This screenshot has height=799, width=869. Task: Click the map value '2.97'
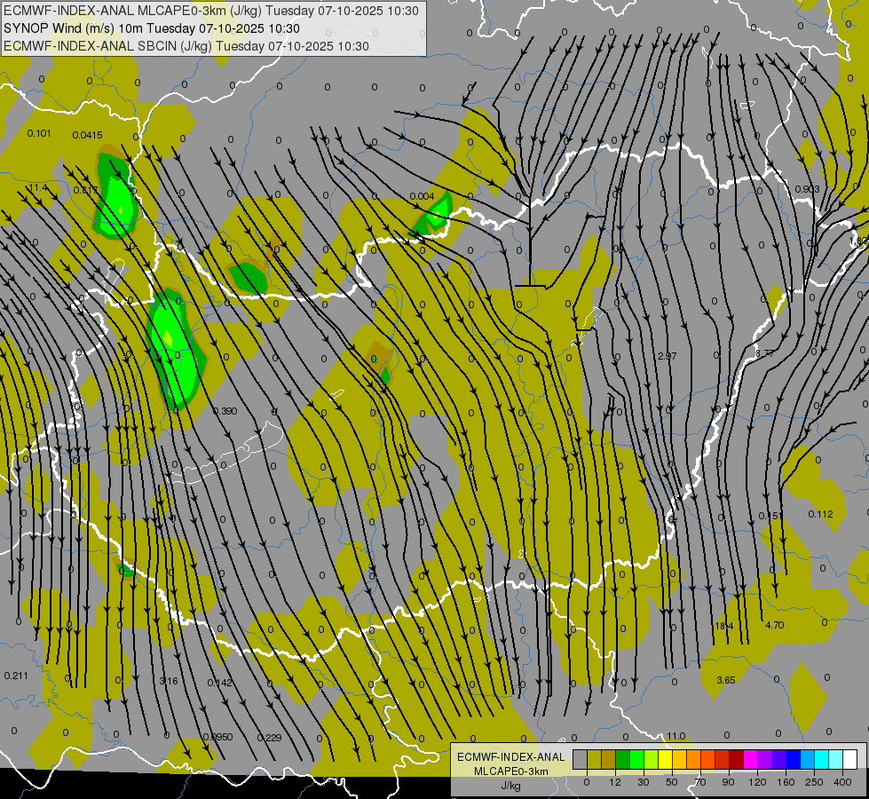pyautogui.click(x=667, y=356)
